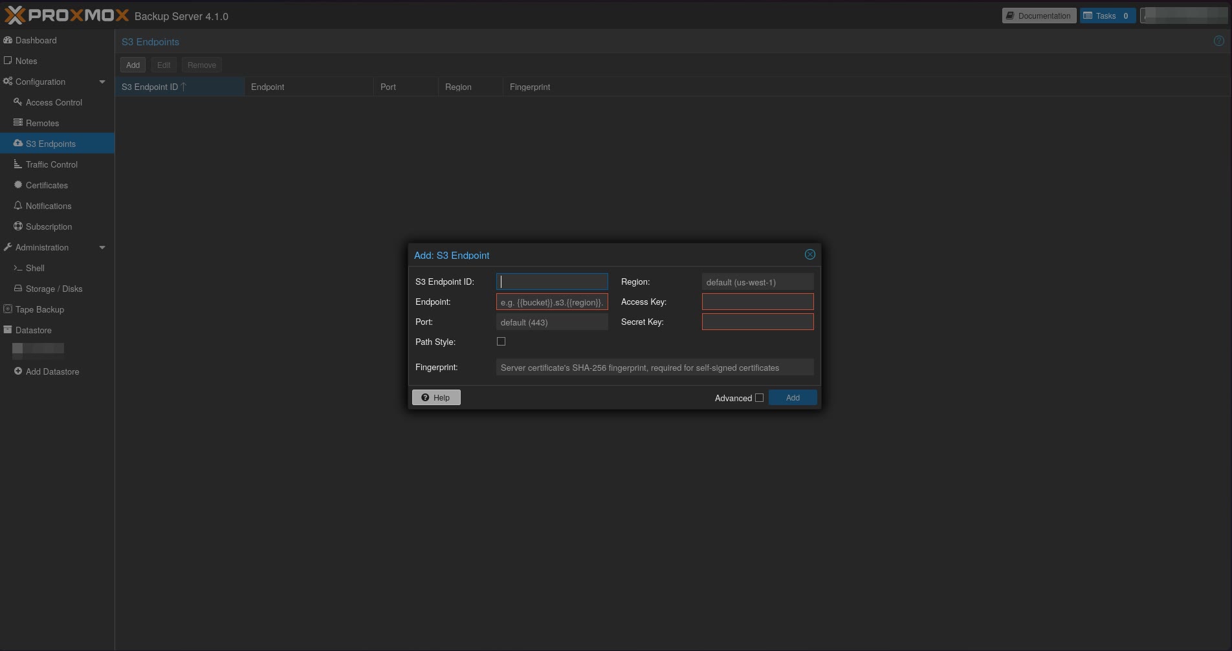Viewport: 1232px width, 651px height.
Task: Click the Storage / Disks icon
Action: (x=18, y=289)
